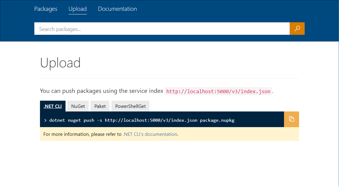
Task: Click the magnifying glass search button
Action: (x=297, y=29)
